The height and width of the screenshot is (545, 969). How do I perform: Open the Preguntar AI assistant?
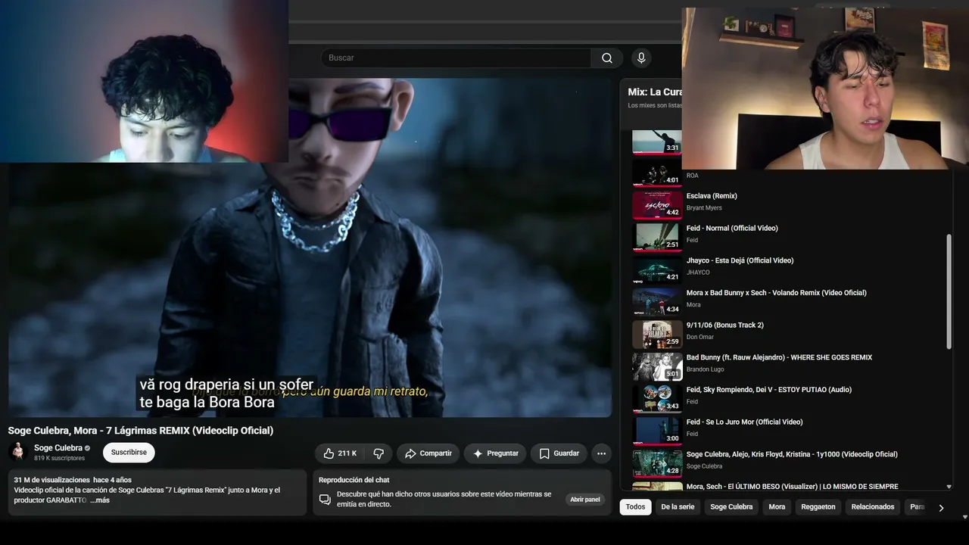coord(495,453)
